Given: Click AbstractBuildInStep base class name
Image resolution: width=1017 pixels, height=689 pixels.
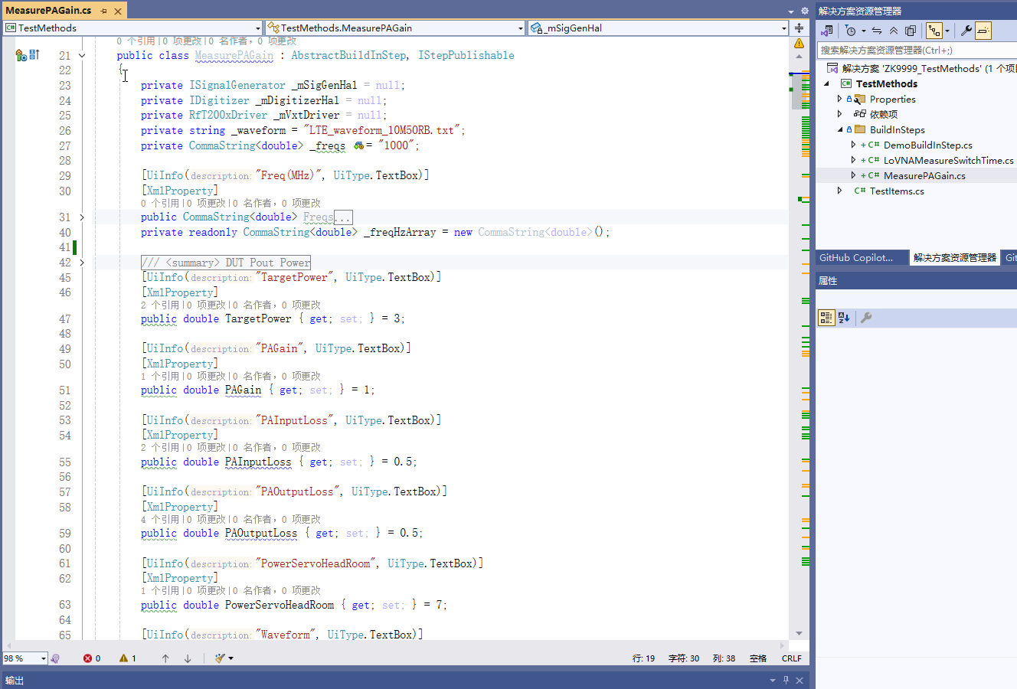Looking at the screenshot, I should coord(348,55).
